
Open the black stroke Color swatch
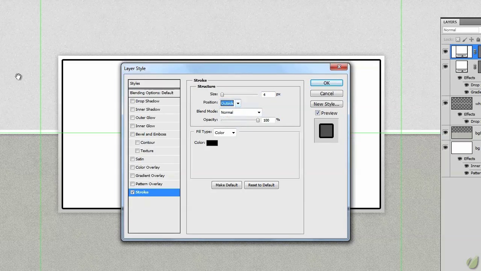tap(212, 143)
